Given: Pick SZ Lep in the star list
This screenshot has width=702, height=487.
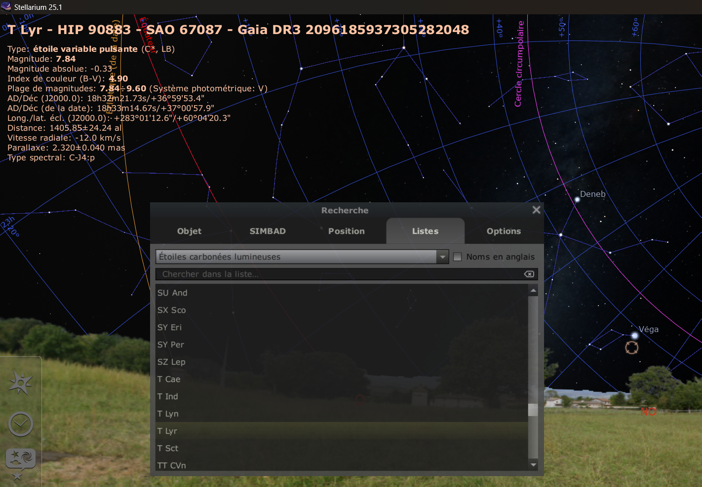Looking at the screenshot, I should click(x=342, y=362).
